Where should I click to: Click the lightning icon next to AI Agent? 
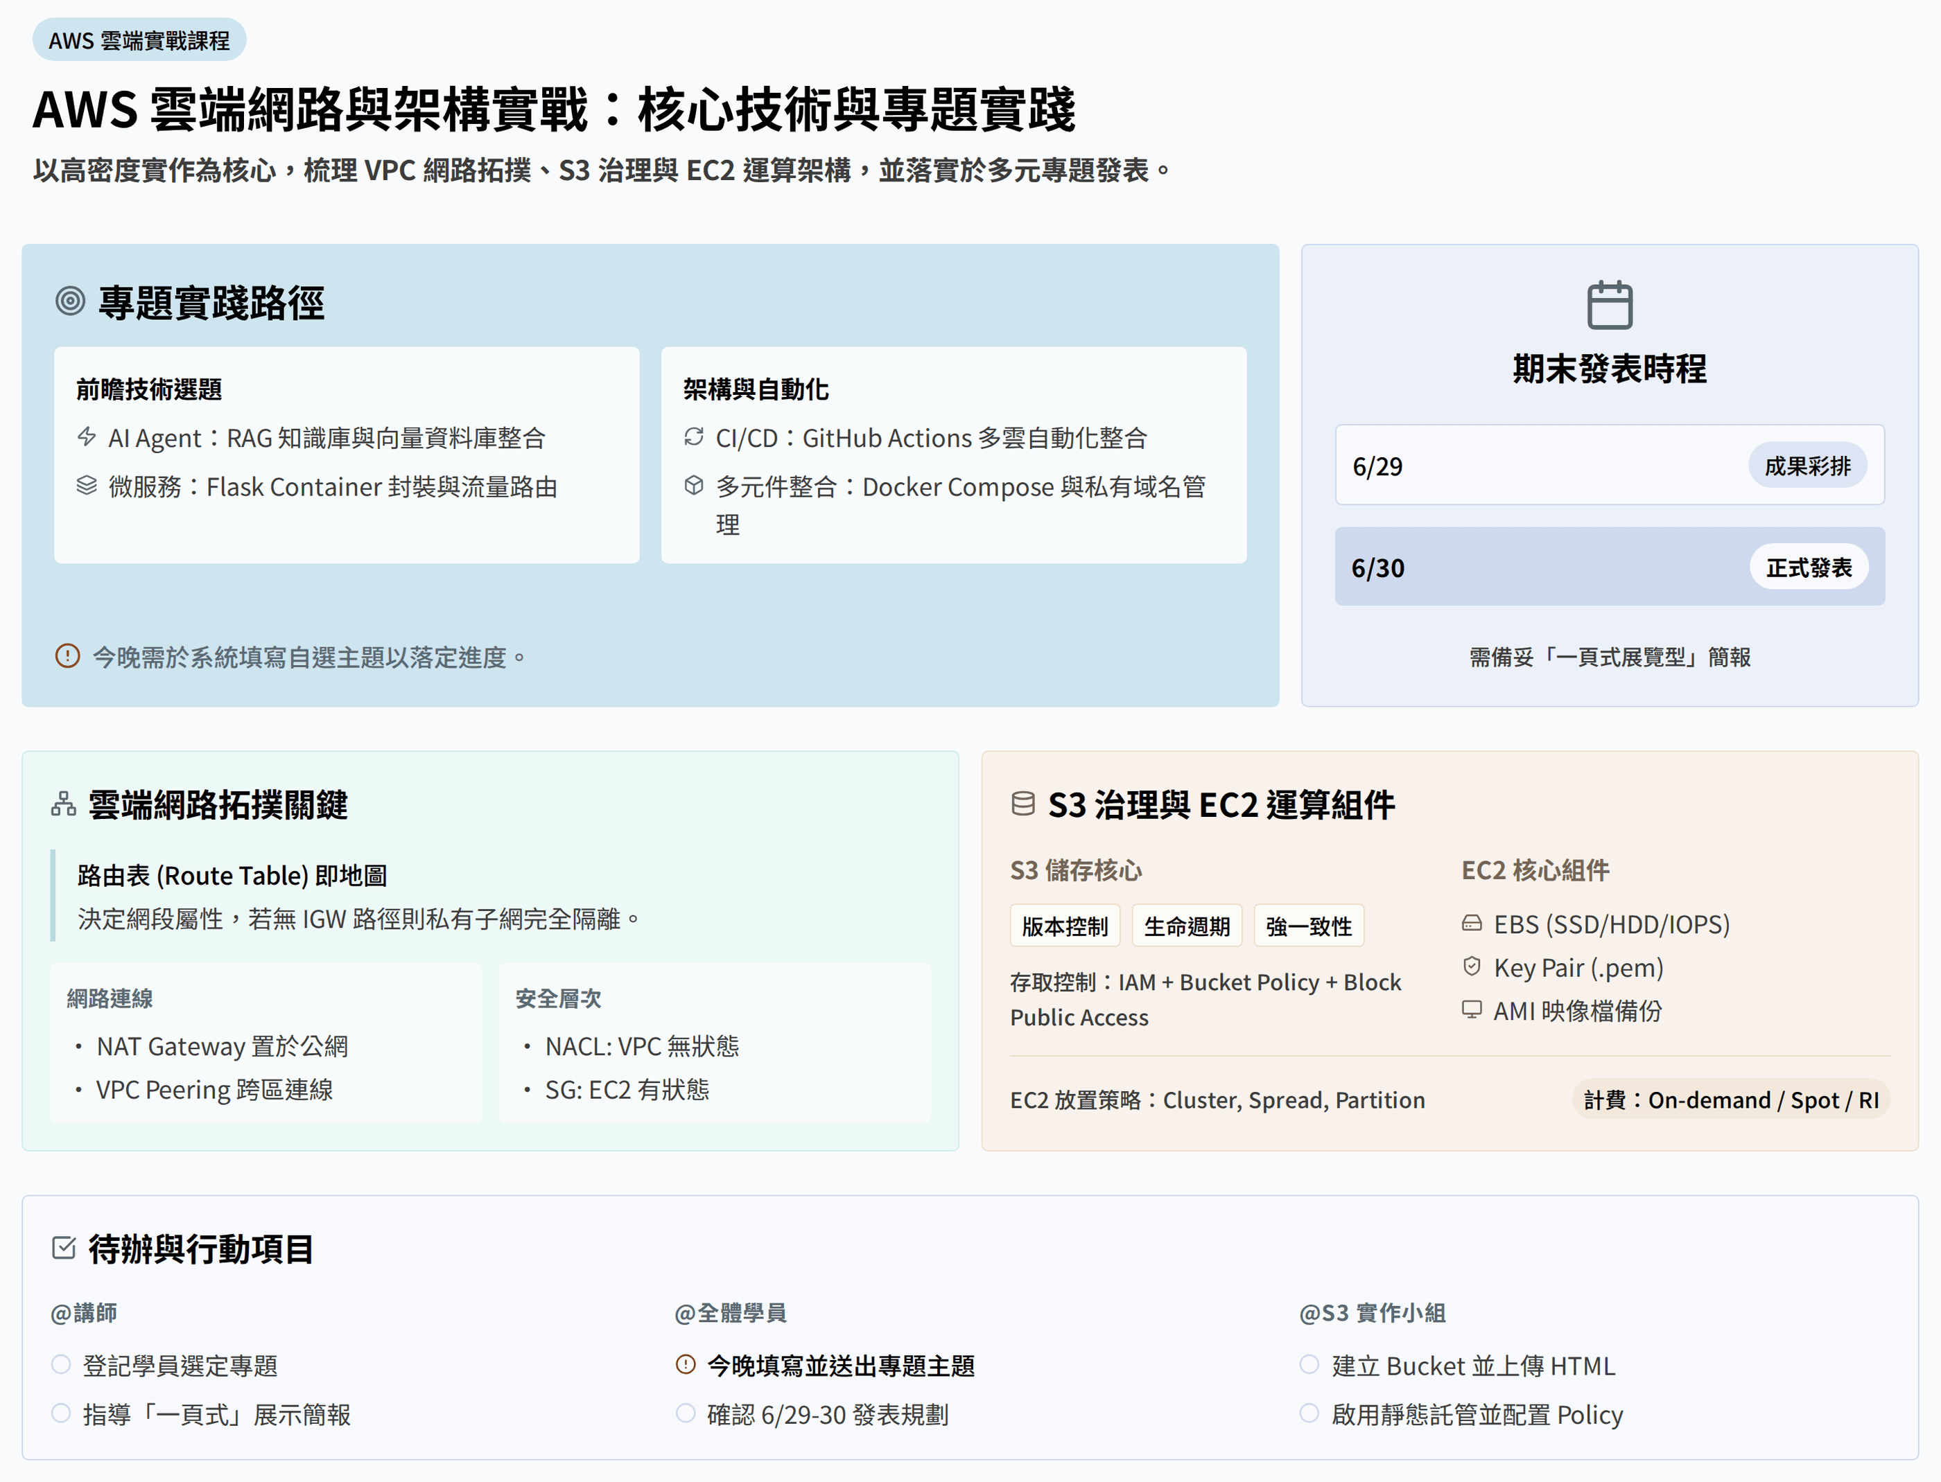(x=87, y=436)
